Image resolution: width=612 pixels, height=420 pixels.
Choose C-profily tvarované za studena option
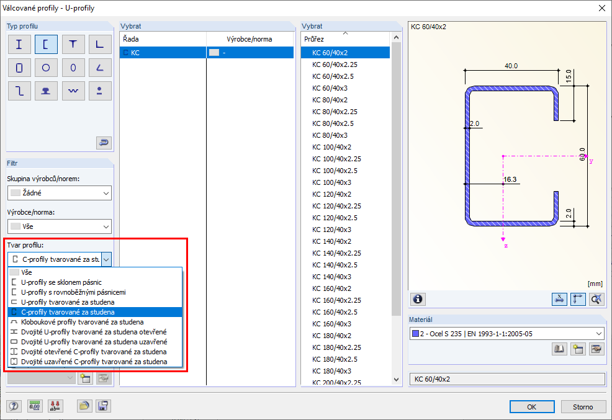pos(95,312)
